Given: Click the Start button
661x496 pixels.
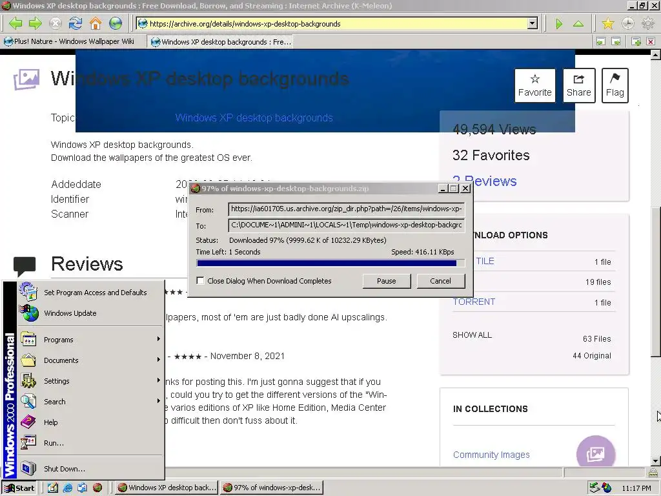Looking at the screenshot, I should (19, 488).
